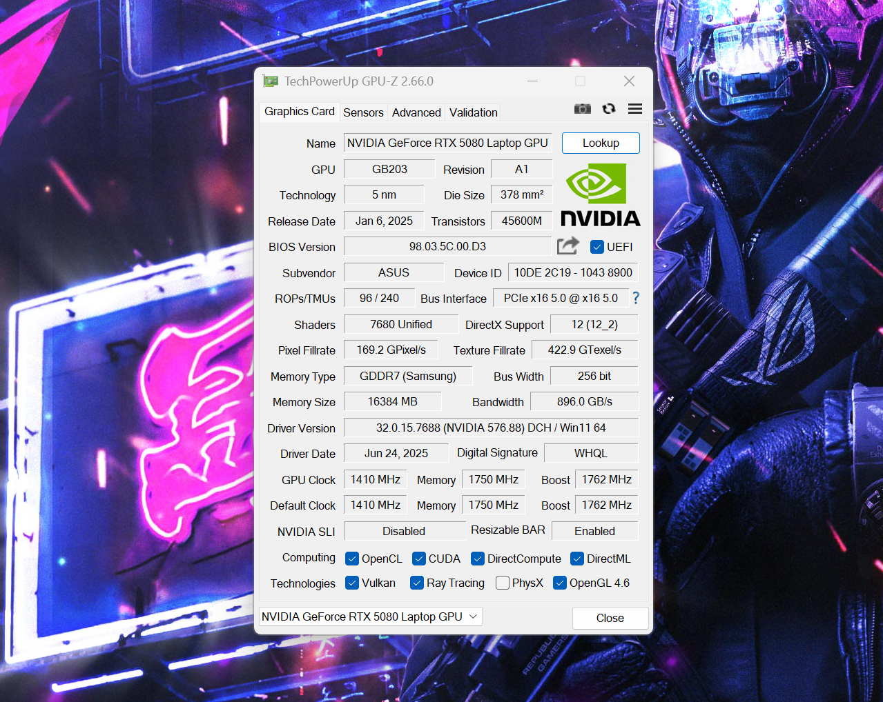Click the Lookup button
883x702 pixels.
(601, 143)
